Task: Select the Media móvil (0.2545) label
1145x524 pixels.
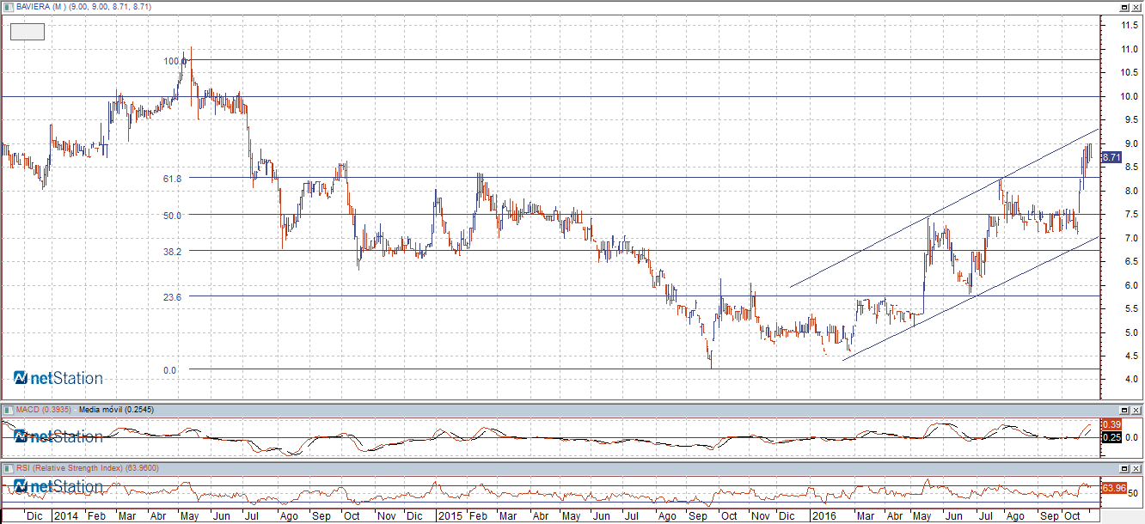Action: pyautogui.click(x=115, y=410)
